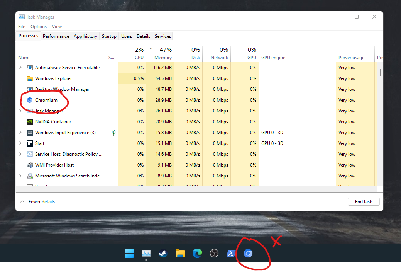Expand the Windows Input Experience group
The image size is (401, 271).
20,133
